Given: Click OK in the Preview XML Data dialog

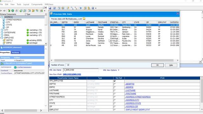Looking at the screenshot, I should click(157, 65).
